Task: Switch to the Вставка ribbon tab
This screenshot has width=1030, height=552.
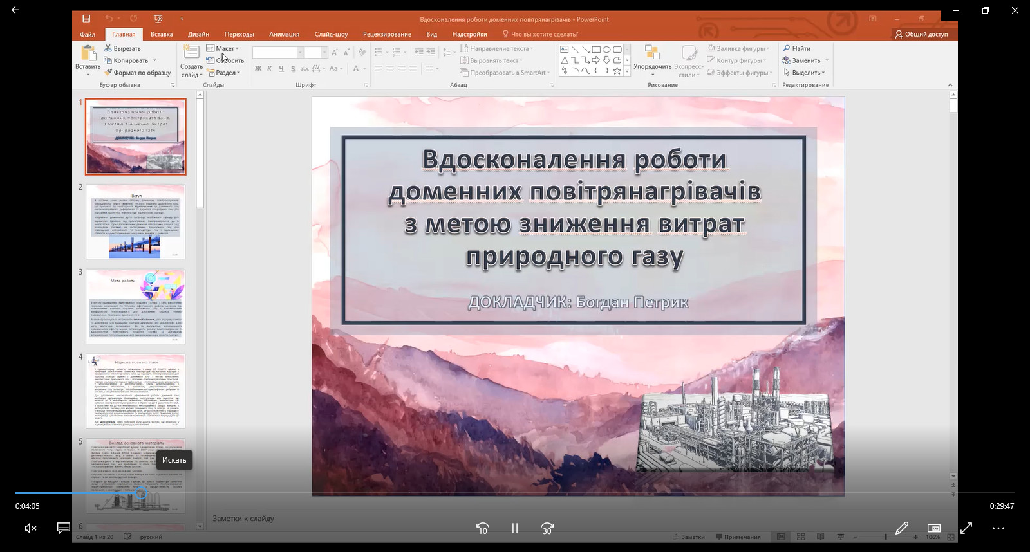Action: 162,34
